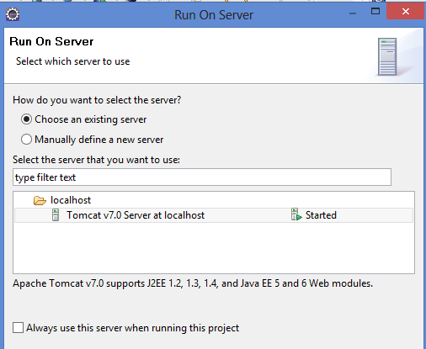Select 'Manually define a new server' option
Image resolution: width=426 pixels, height=349 pixels.
coord(26,140)
